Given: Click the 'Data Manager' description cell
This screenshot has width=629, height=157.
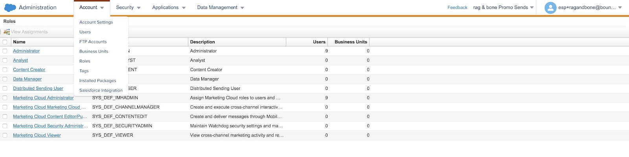Looking at the screenshot, I should pos(204,79).
